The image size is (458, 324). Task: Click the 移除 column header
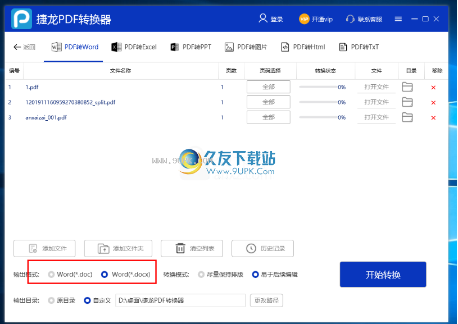click(437, 71)
